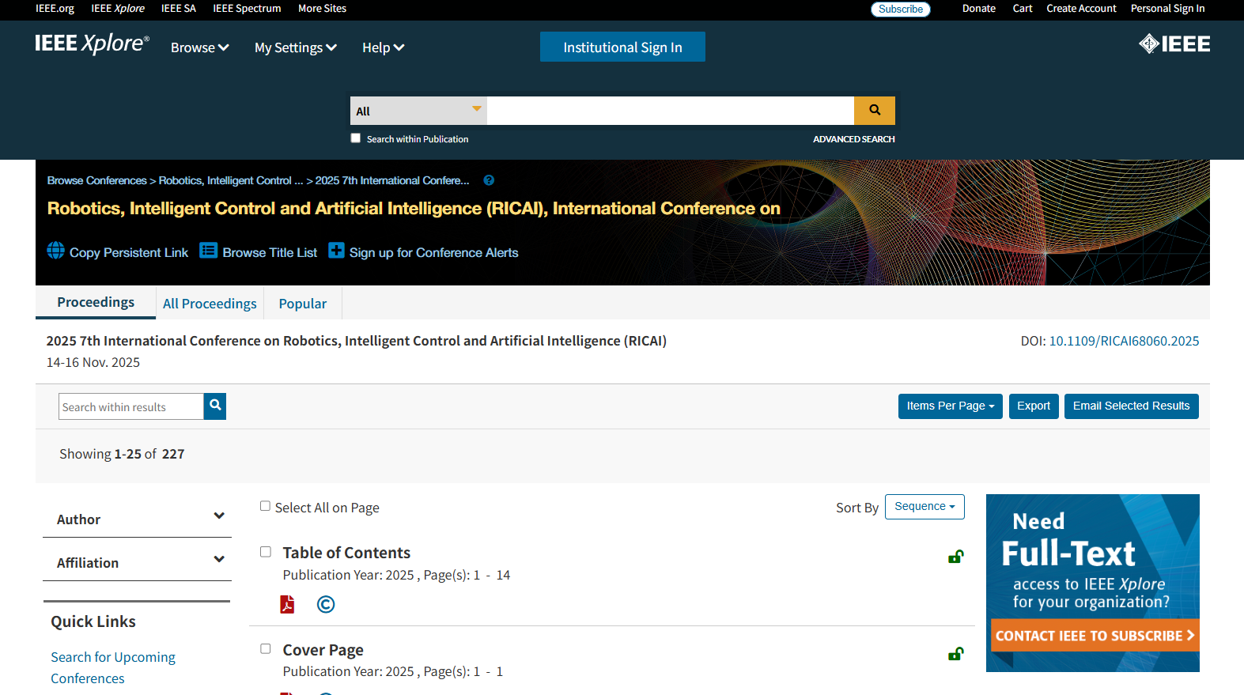This screenshot has width=1244, height=695.
Task: Select the Table of Contents checkbox
Action: click(x=266, y=552)
